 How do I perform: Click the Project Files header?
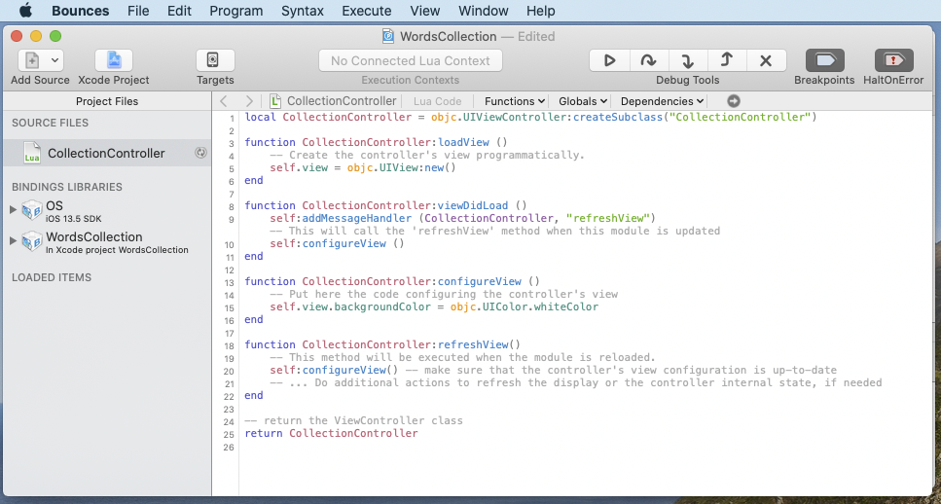tap(107, 101)
